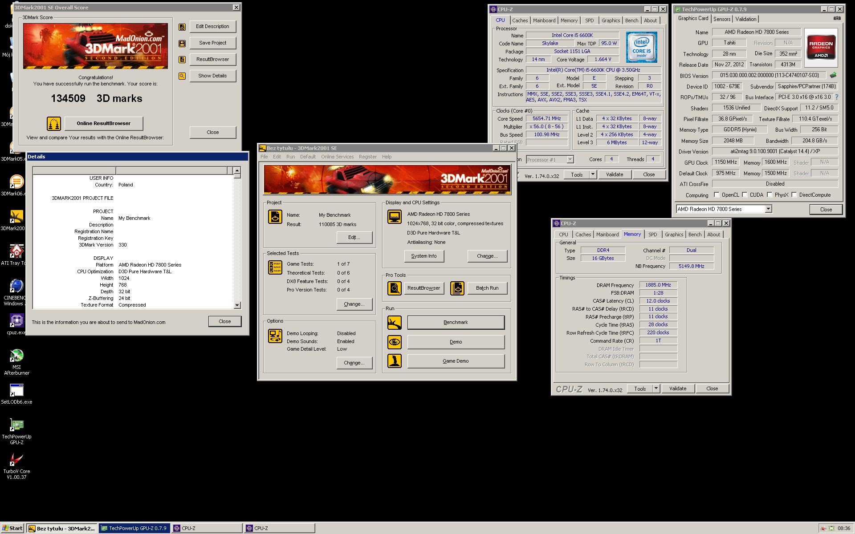The height and width of the screenshot is (534, 855).
Task: Toggle the CUDA checkbox in GPU-Z
Action: click(x=745, y=195)
